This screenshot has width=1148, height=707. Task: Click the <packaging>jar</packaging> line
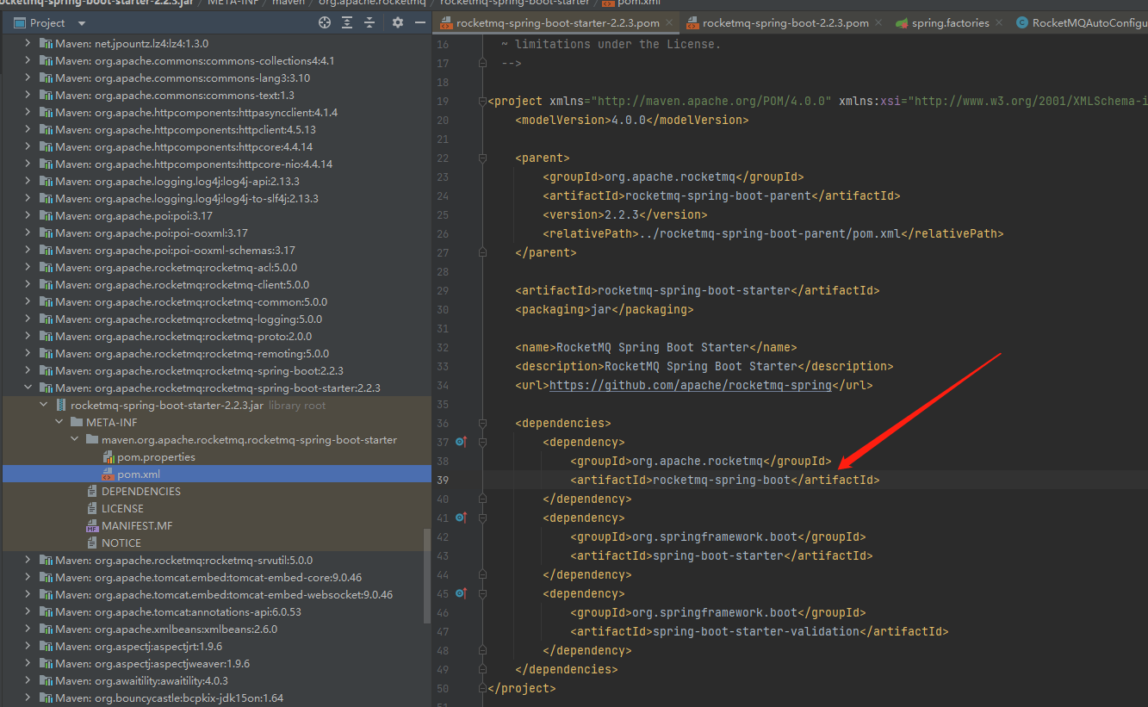605,309
